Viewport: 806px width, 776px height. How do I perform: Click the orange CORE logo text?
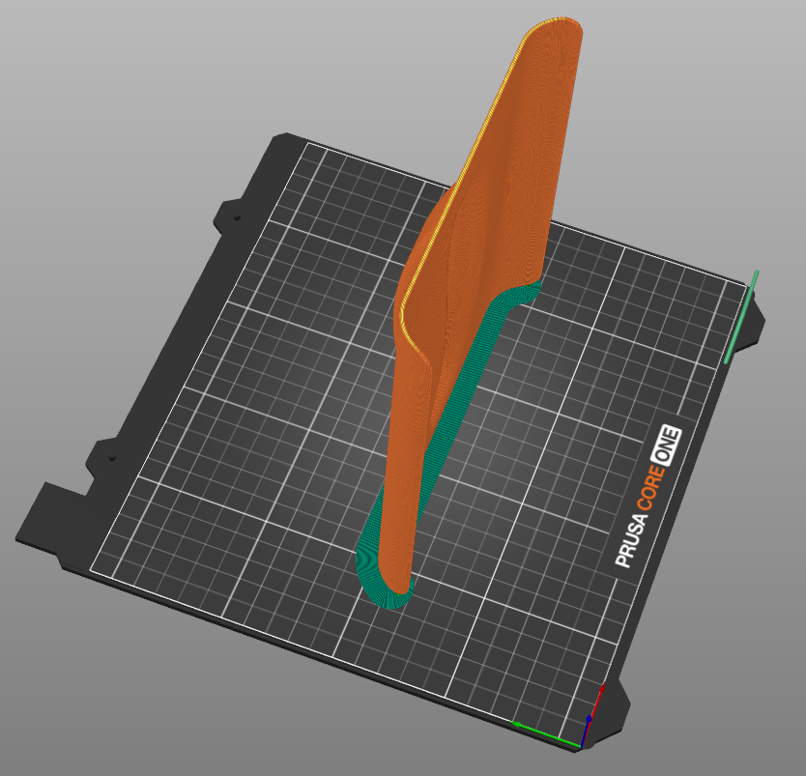coord(649,488)
